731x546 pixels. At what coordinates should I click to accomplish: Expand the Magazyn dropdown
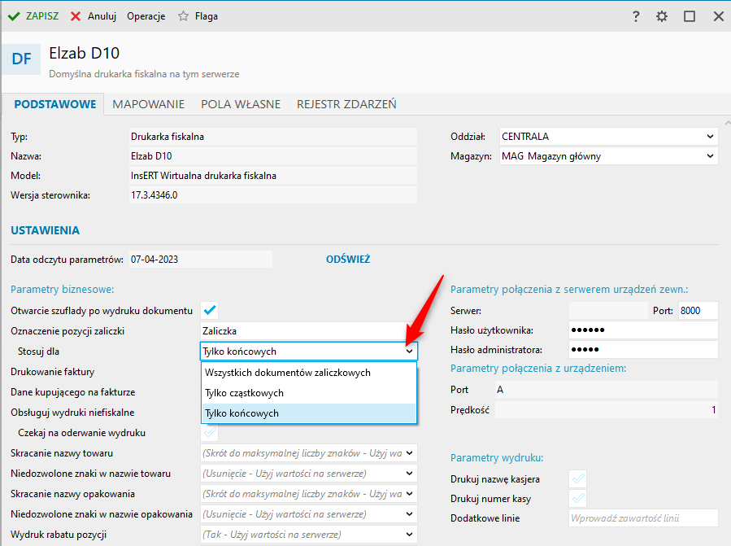710,156
